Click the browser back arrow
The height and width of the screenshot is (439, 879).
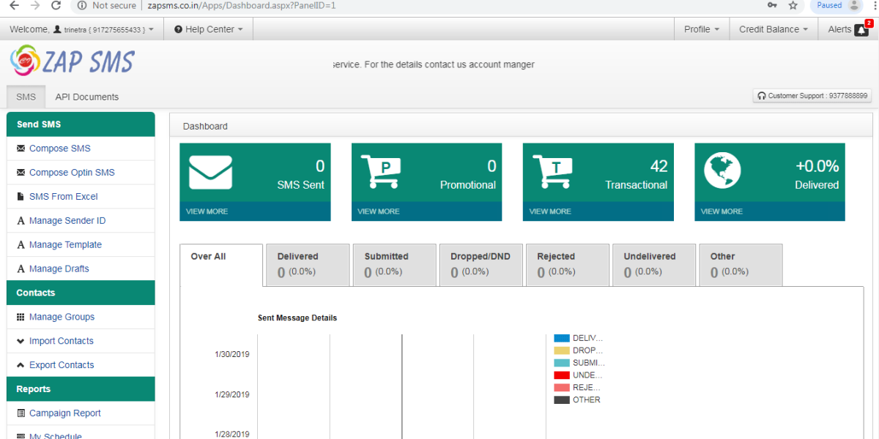pos(13,5)
